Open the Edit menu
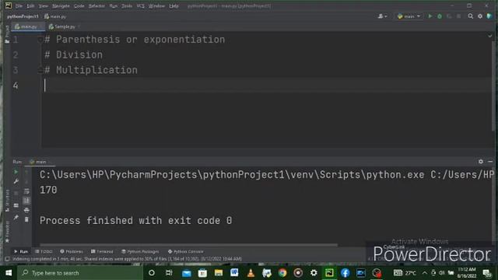 coord(30,5)
